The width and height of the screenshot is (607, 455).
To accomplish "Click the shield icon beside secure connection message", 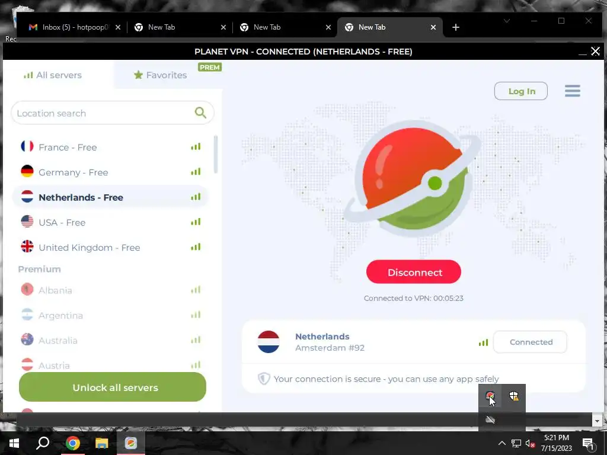I will pyautogui.click(x=264, y=379).
